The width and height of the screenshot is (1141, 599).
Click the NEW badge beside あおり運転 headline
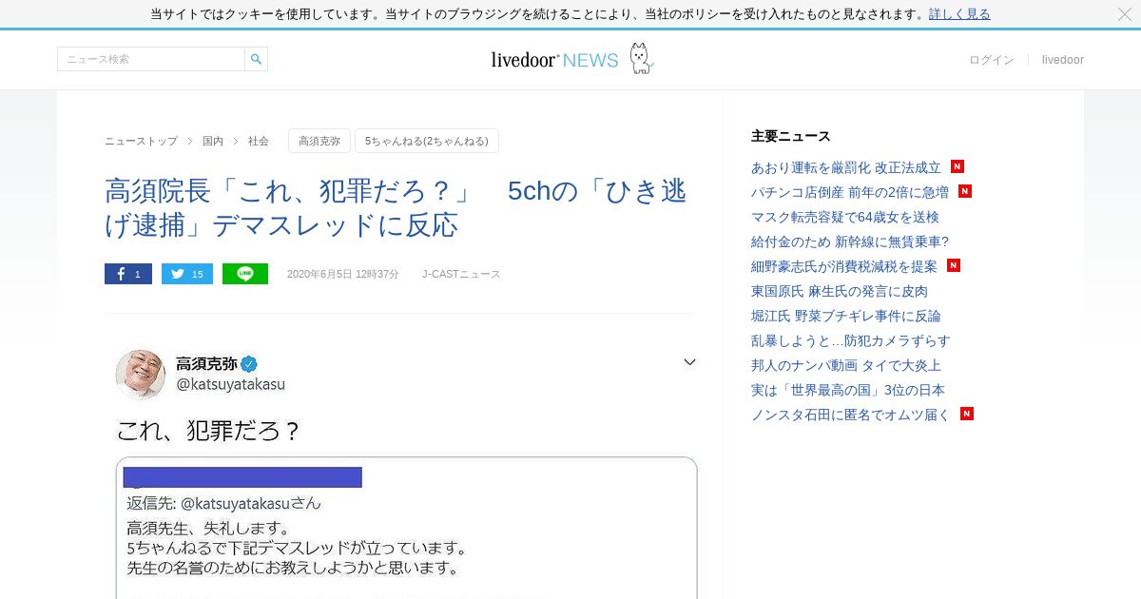click(x=957, y=166)
